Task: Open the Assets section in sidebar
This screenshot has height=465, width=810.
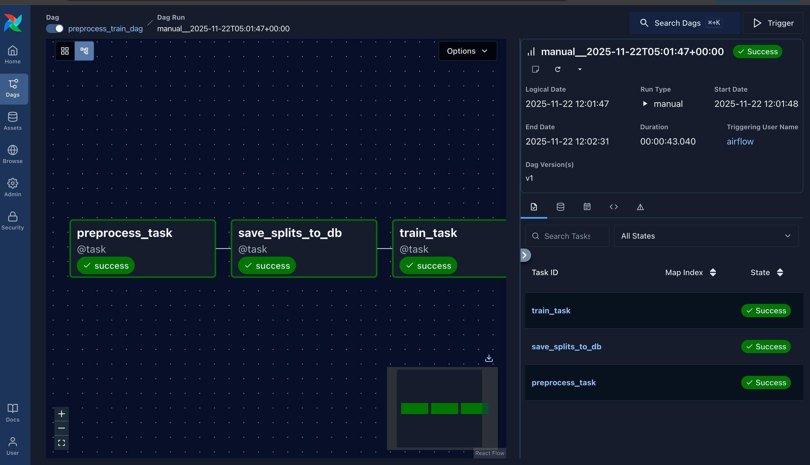Action: tap(13, 121)
